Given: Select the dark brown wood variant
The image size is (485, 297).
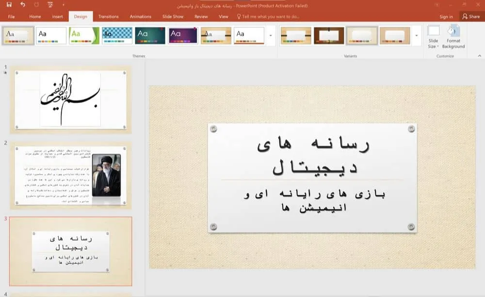Looking at the screenshot, I should point(328,35).
